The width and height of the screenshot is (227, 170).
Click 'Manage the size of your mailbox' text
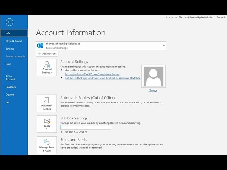click(x=100, y=123)
